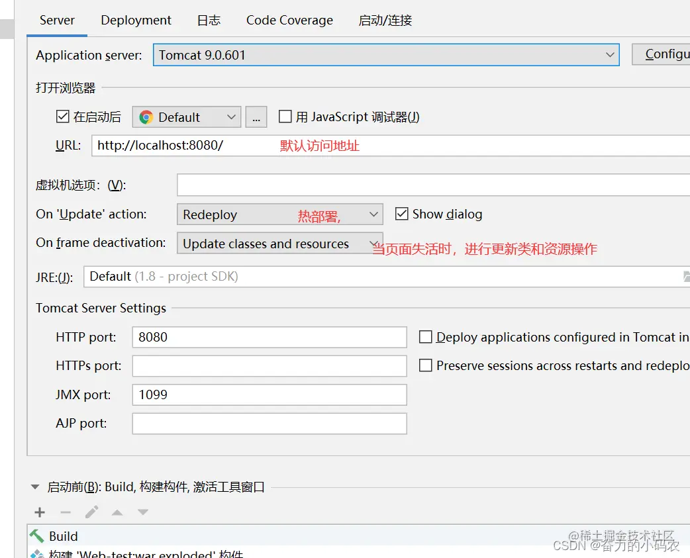Viewport: 690px width, 558px height.
Task: Click the JMX port field 1099
Action: [270, 395]
